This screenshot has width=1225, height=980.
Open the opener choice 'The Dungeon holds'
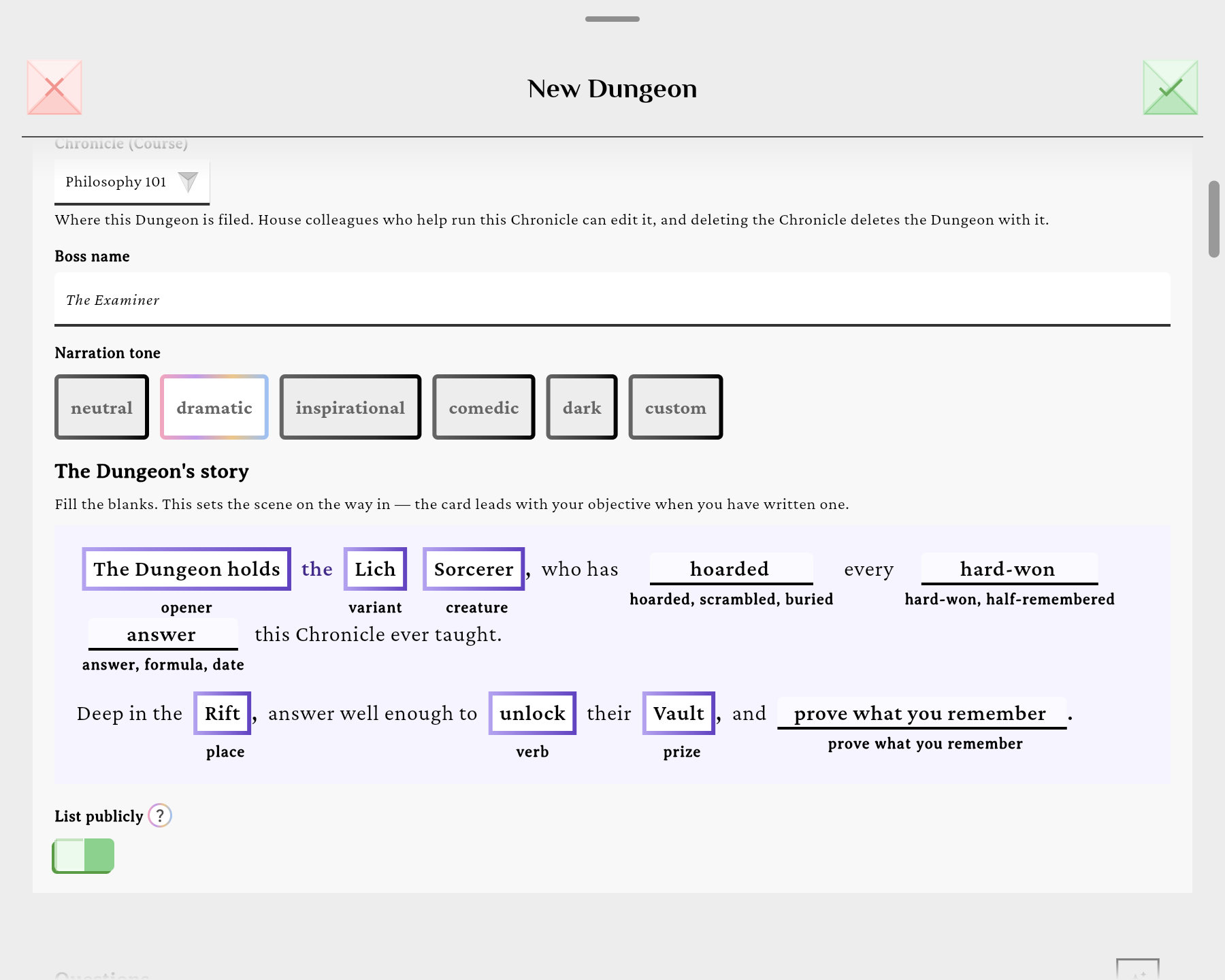tap(186, 569)
